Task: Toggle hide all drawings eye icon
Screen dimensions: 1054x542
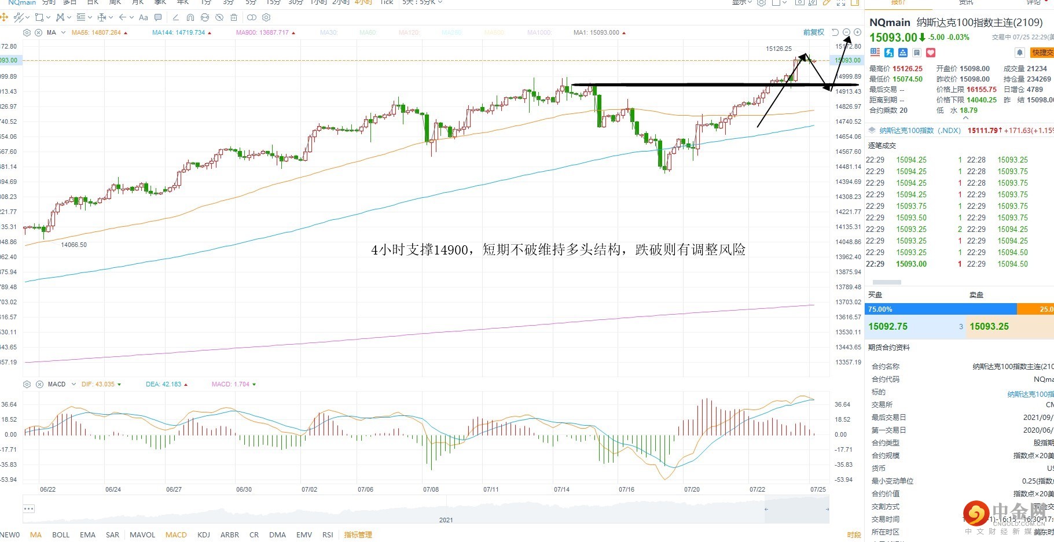Action: (219, 17)
